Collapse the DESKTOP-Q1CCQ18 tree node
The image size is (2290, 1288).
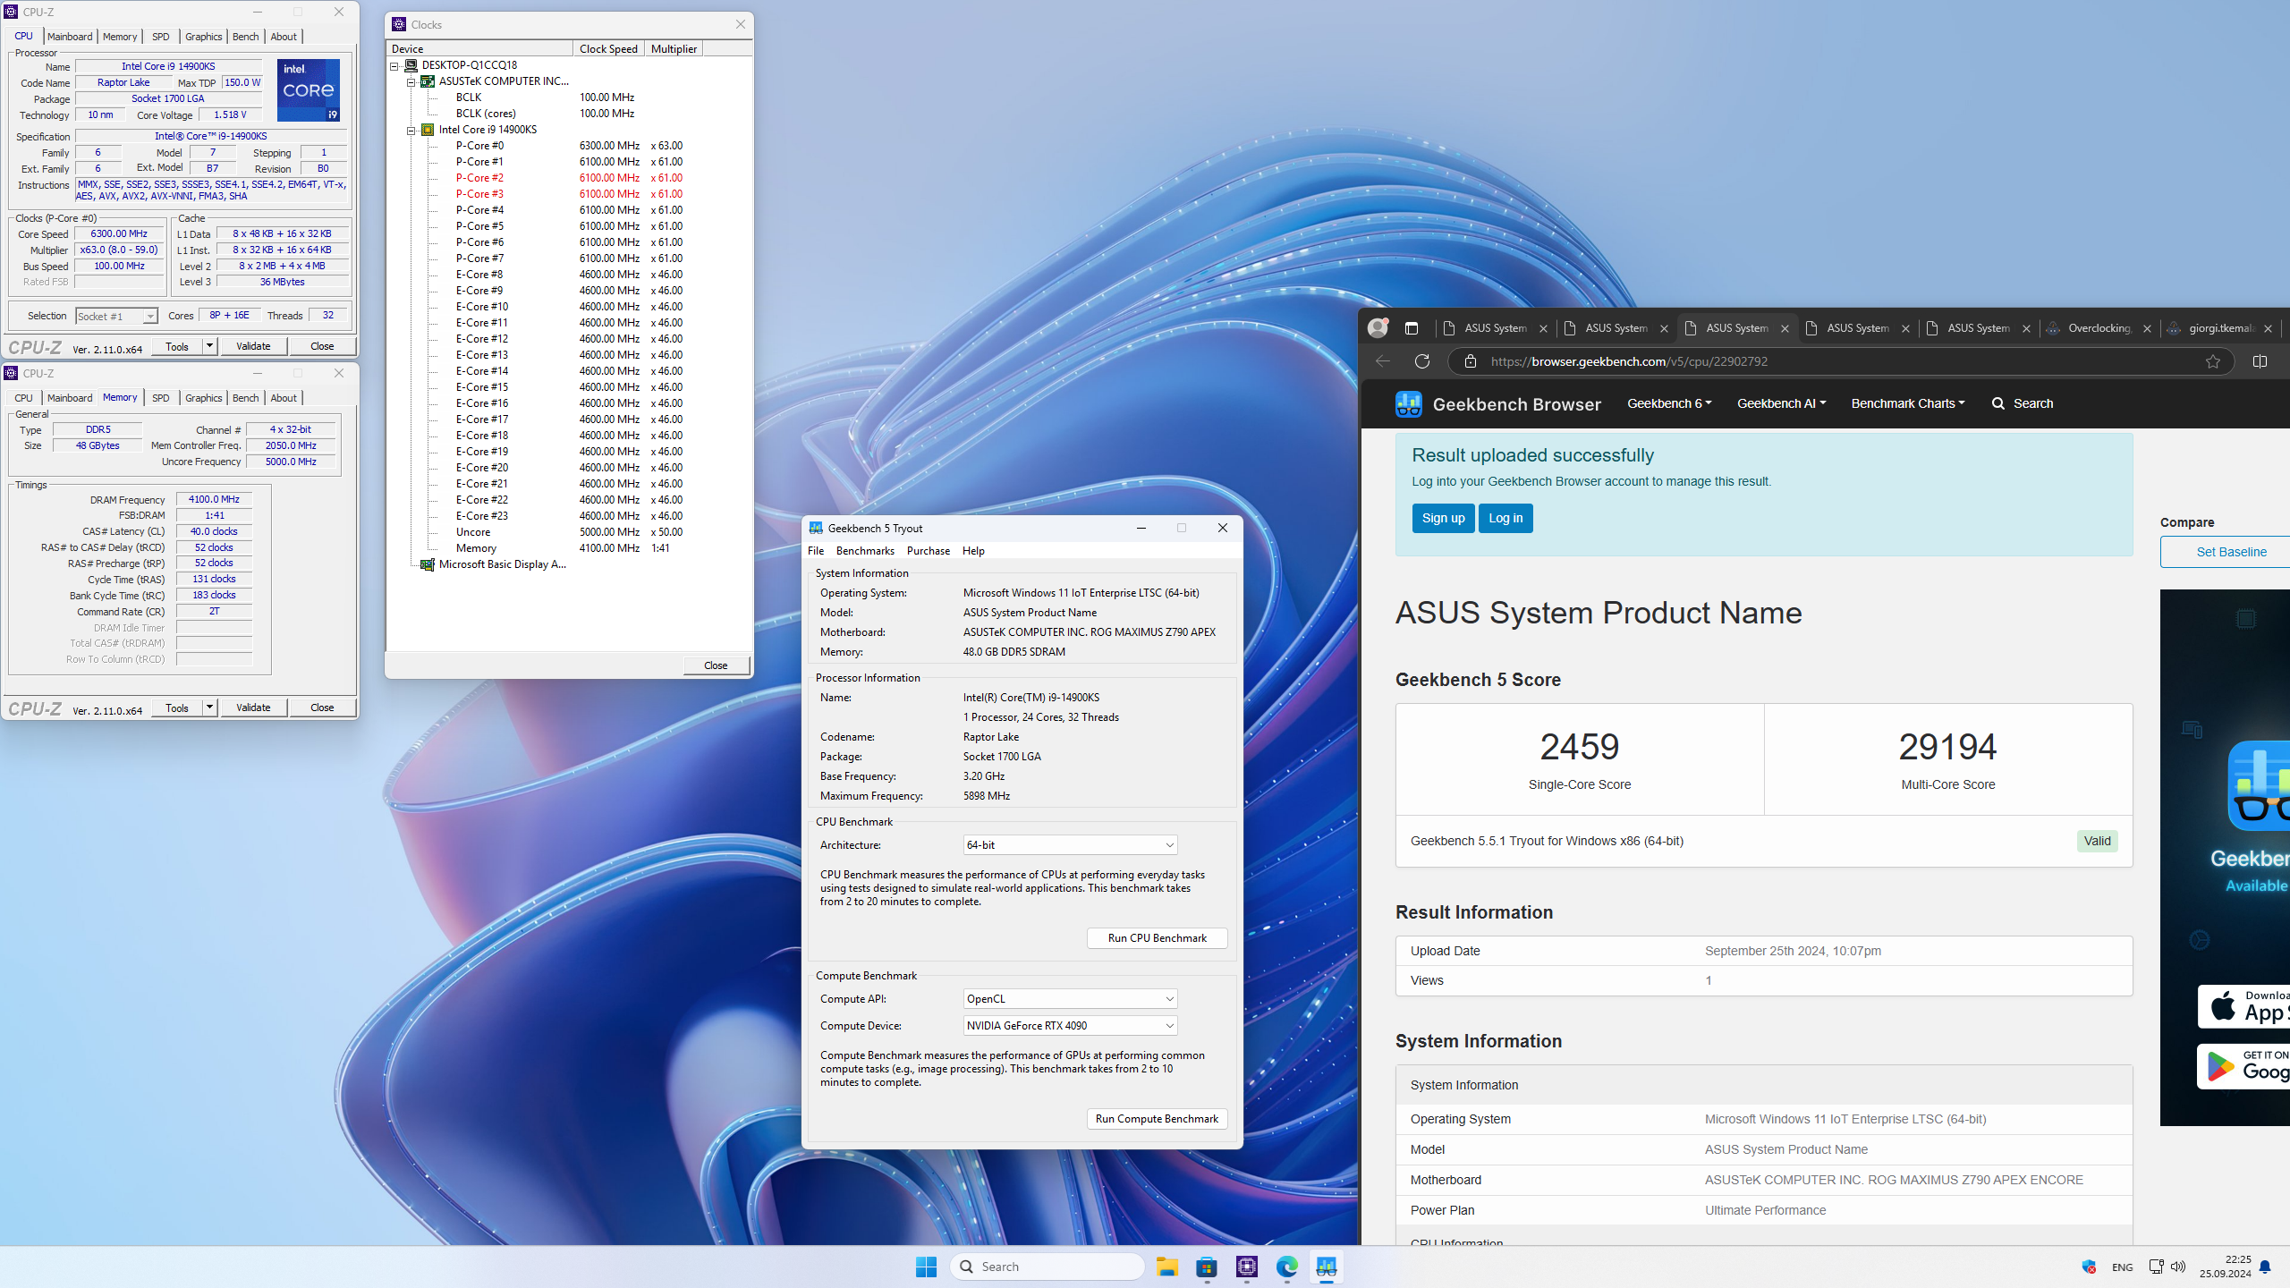pyautogui.click(x=394, y=65)
